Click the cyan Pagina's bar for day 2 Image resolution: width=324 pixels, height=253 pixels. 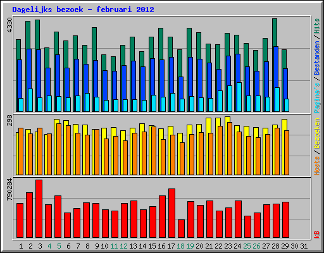[30, 100]
